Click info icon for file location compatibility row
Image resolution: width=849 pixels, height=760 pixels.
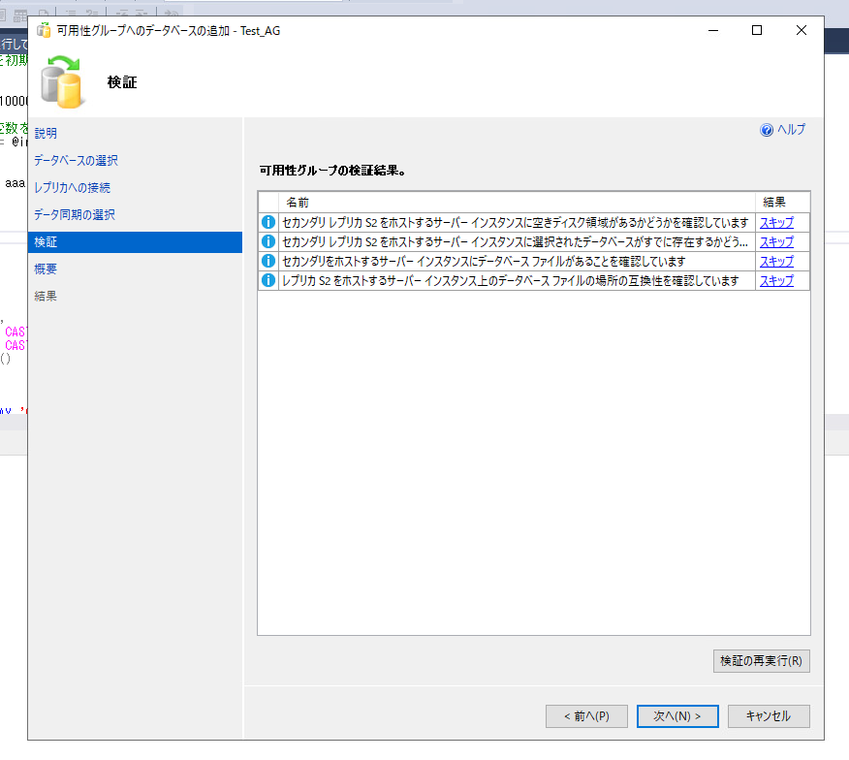point(268,280)
